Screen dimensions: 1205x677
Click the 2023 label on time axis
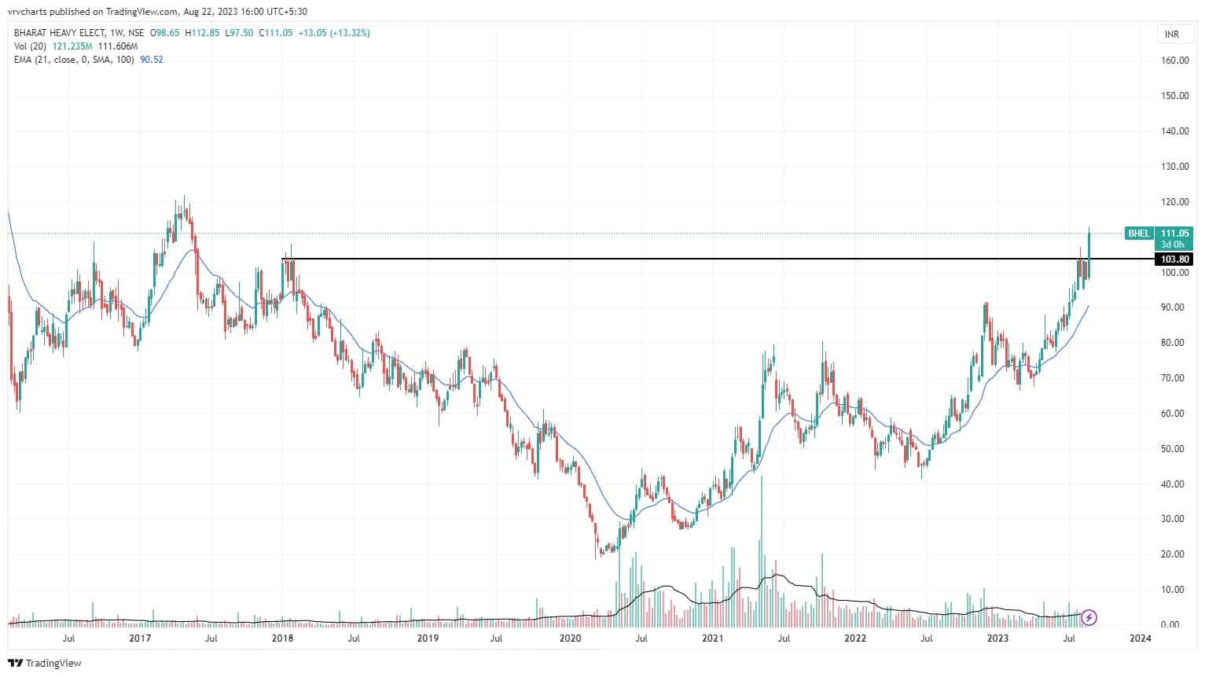coord(998,638)
